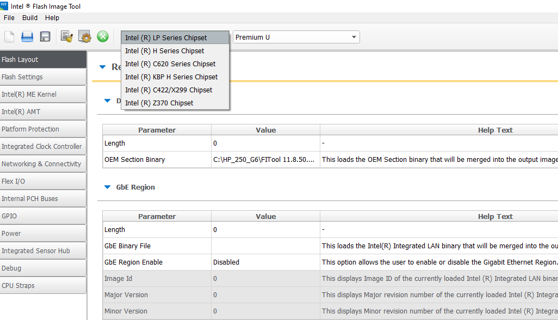This screenshot has width=558, height=320.
Task: Click the new file toolbar icon
Action: click(x=9, y=36)
